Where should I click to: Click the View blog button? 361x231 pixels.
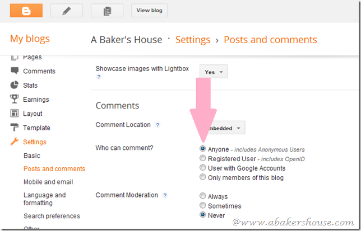click(x=149, y=11)
